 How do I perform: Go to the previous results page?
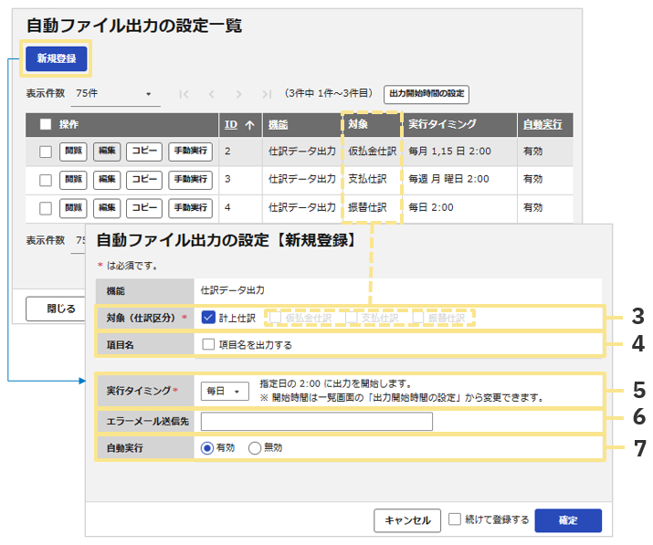coord(212,95)
